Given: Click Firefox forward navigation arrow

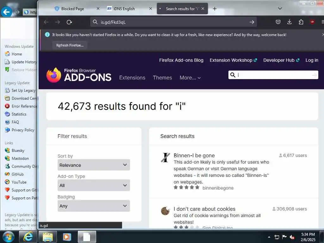Looking at the screenshot, I should pyautogui.click(x=58, y=22).
